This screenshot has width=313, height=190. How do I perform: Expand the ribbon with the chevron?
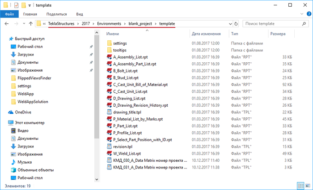tap(302, 14)
